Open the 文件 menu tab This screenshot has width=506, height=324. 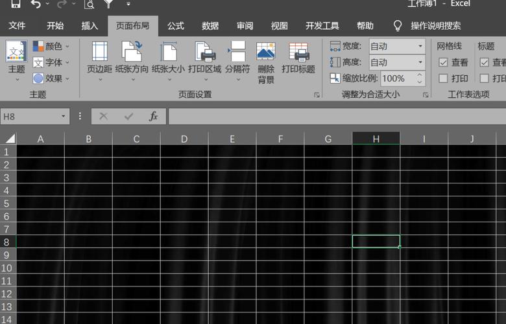(17, 26)
